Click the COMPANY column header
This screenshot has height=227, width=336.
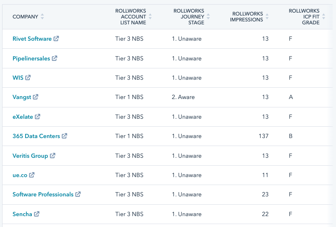(x=25, y=16)
